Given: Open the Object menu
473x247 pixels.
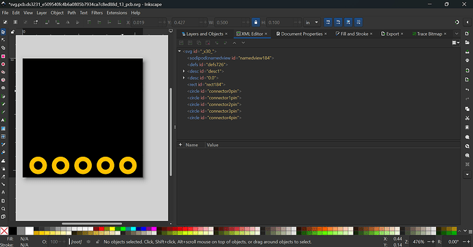Looking at the screenshot, I should coord(57,12).
